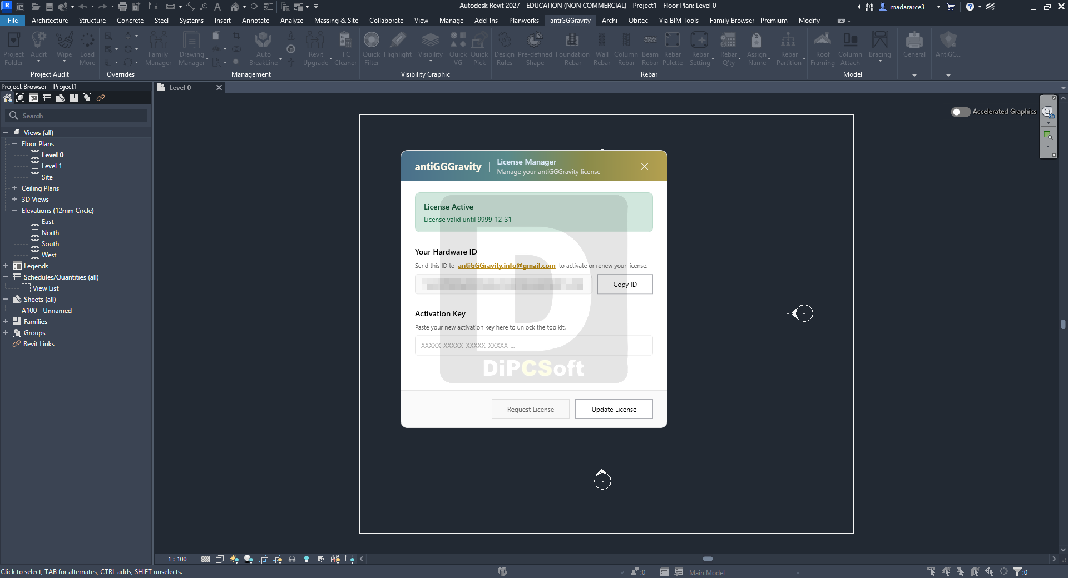Select the North elevation view
Image resolution: width=1068 pixels, height=578 pixels.
point(50,233)
